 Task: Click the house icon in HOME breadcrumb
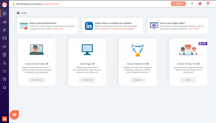tap(18, 13)
